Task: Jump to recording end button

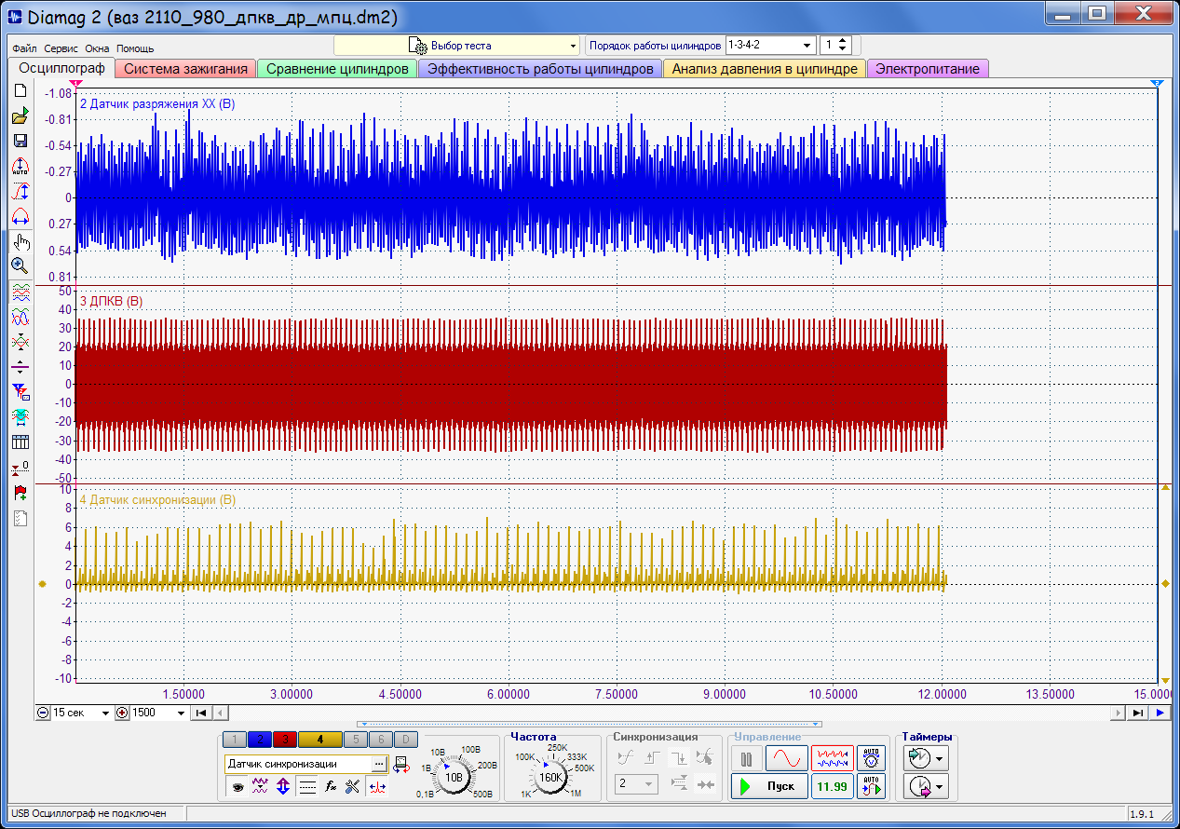Action: pyautogui.click(x=1138, y=713)
